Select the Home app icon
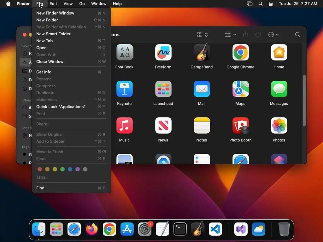Screen dimensions: 323x242 [279, 52]
